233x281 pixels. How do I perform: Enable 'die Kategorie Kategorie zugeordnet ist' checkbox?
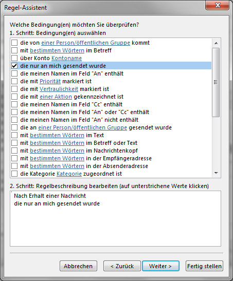tap(14, 174)
